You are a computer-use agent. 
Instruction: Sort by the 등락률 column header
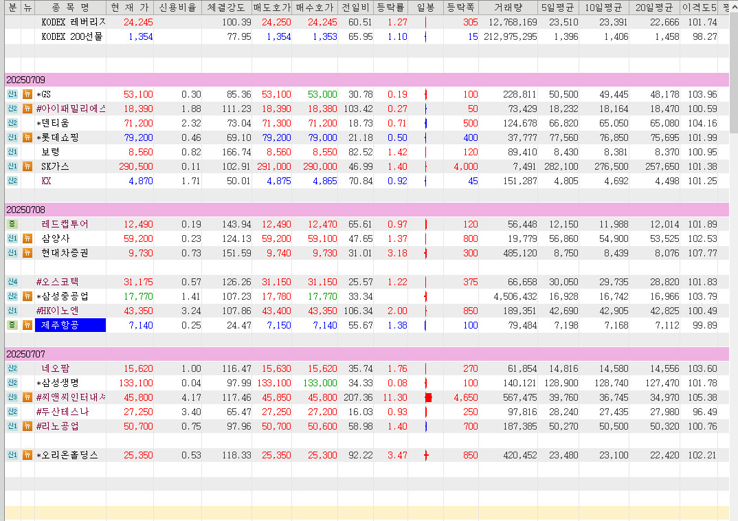(391, 7)
